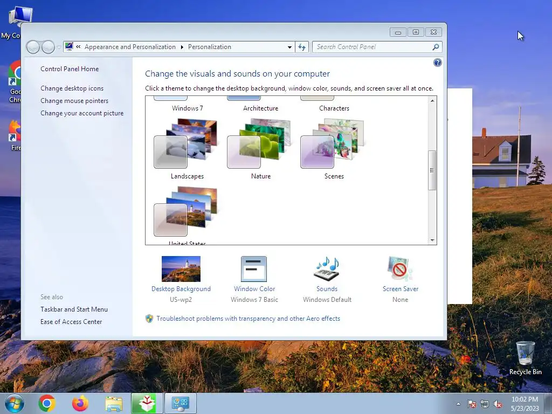Switch to Control Panel taskbar button

click(x=180, y=403)
